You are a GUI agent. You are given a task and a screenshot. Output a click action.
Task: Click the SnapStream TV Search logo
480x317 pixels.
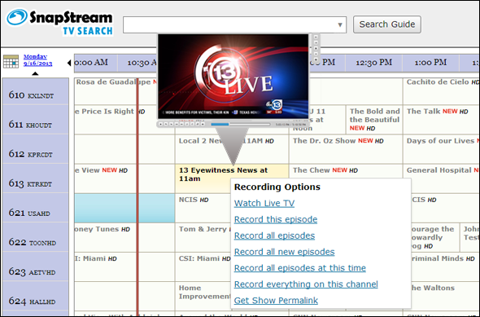pyautogui.click(x=59, y=22)
